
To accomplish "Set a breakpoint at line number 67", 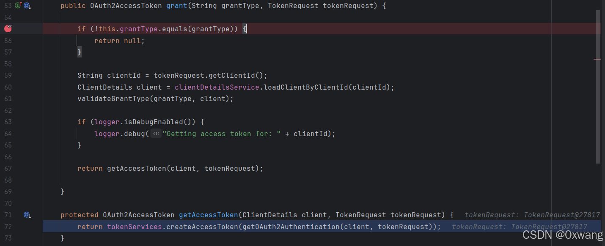I will tap(8, 168).
